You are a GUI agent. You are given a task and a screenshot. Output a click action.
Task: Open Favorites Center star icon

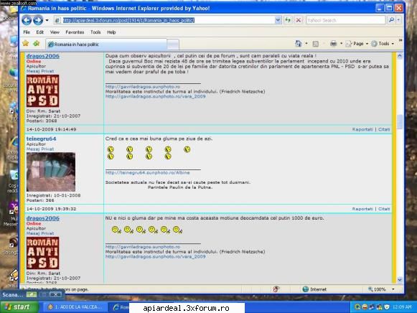point(26,43)
